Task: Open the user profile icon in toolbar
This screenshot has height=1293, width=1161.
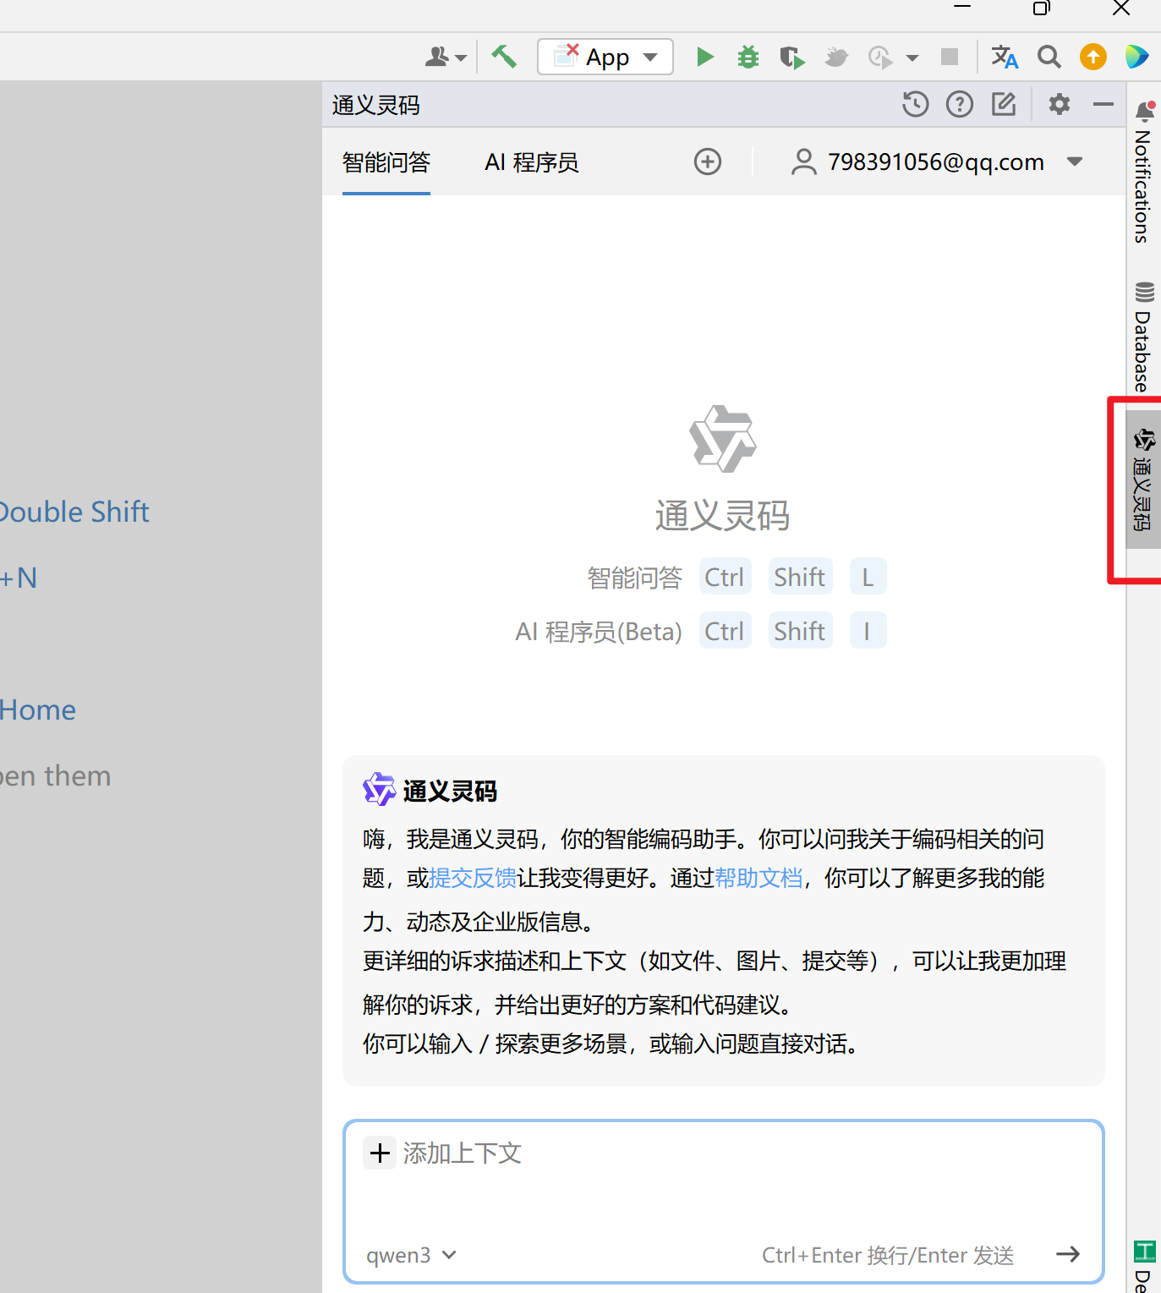Action: pos(445,57)
